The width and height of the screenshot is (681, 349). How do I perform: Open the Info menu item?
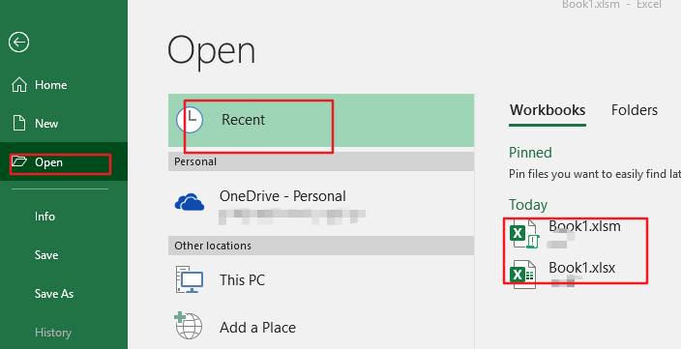(x=44, y=217)
